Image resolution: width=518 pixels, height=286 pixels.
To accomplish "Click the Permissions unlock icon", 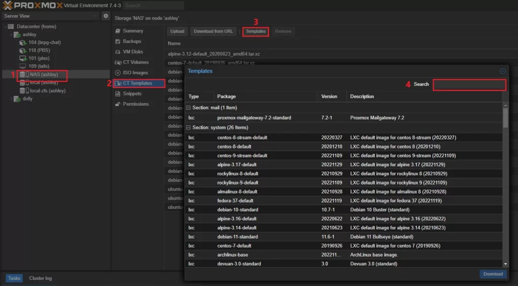I will [x=117, y=104].
